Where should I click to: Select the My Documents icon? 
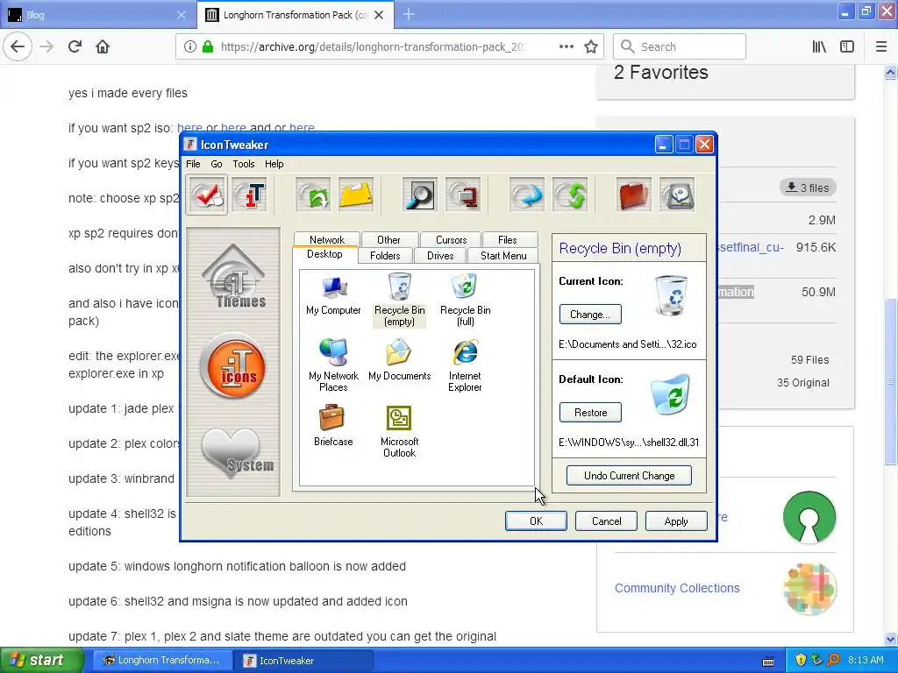[x=399, y=360]
